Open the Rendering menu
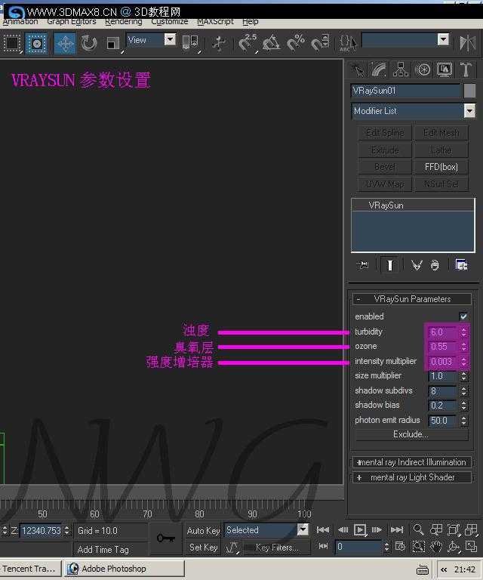 [124, 22]
